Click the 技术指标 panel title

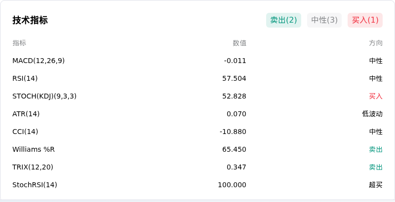[30, 20]
